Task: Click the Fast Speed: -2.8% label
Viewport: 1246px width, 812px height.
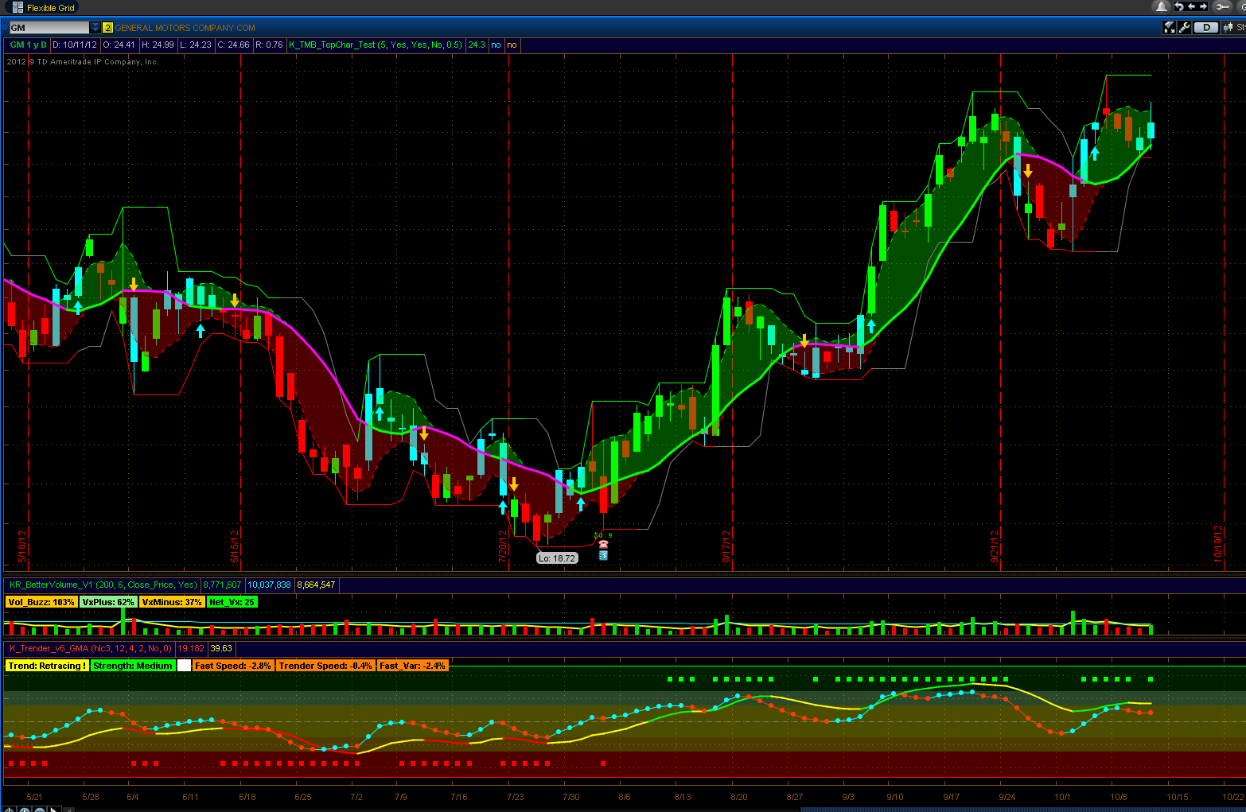Action: (x=233, y=666)
